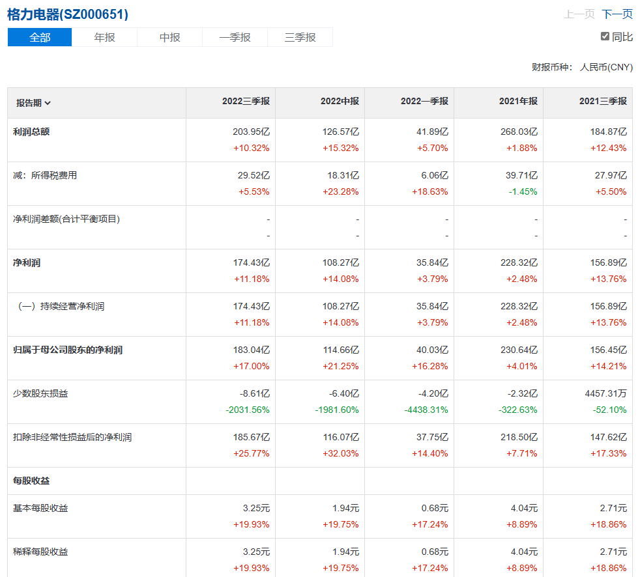
Task: Select the 2022一季报 column header
Action: (424, 102)
